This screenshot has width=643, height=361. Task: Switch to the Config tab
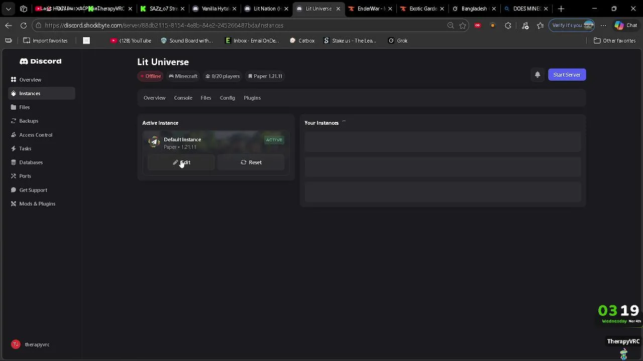click(x=228, y=98)
